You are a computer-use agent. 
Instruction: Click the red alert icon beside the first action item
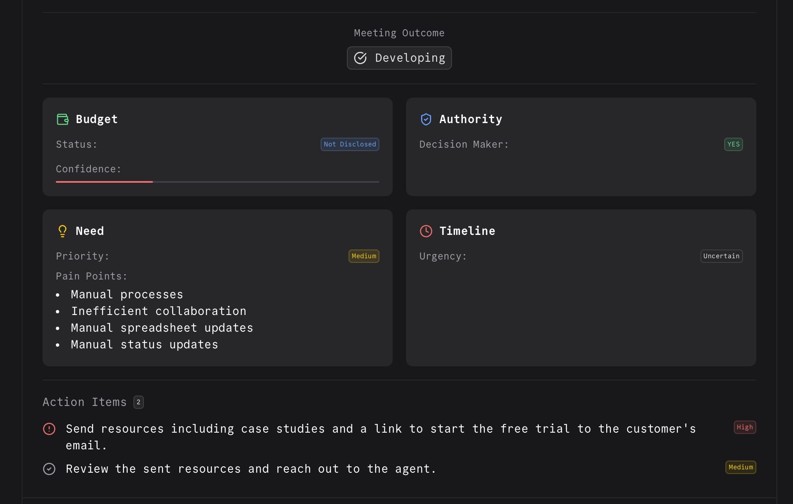[x=49, y=429]
